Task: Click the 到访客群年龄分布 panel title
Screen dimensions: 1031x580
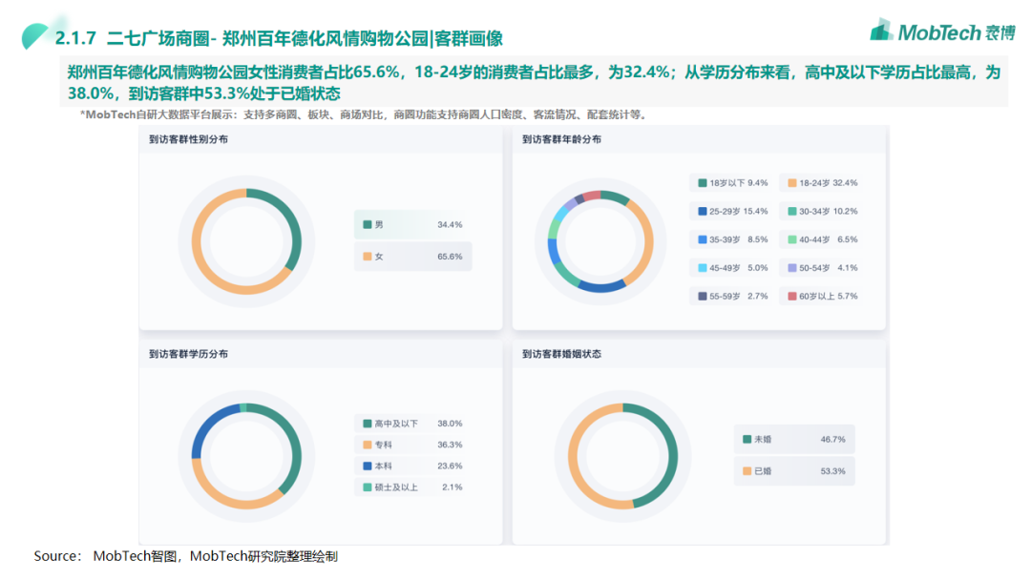Action: tap(561, 140)
